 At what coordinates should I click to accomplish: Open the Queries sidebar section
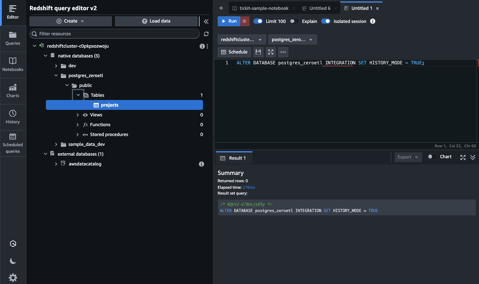pyautogui.click(x=13, y=39)
